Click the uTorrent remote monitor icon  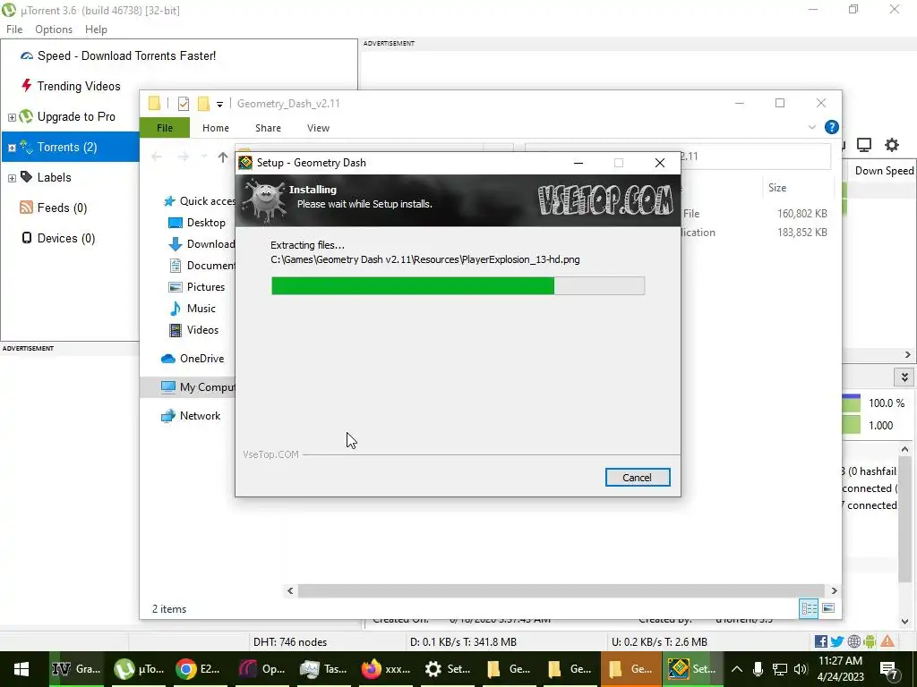(x=864, y=145)
